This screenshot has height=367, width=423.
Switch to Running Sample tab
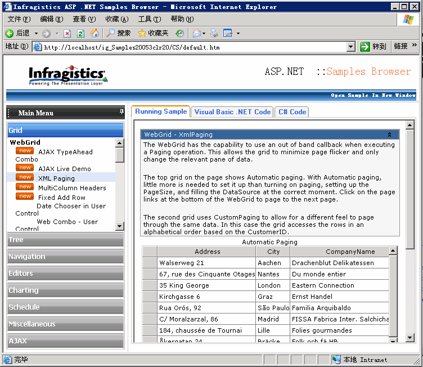tap(161, 111)
